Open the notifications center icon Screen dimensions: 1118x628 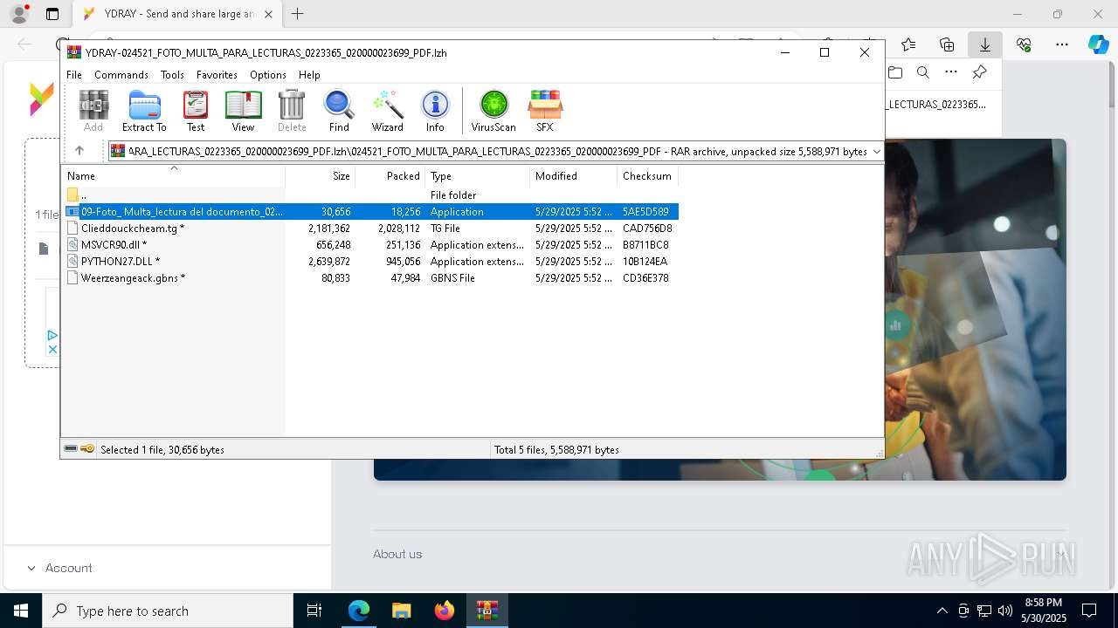coord(1089,611)
